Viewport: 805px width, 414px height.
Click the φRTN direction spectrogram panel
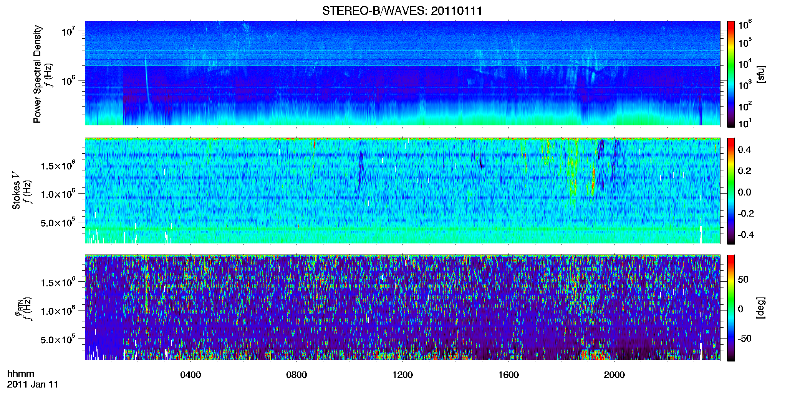pos(402,308)
